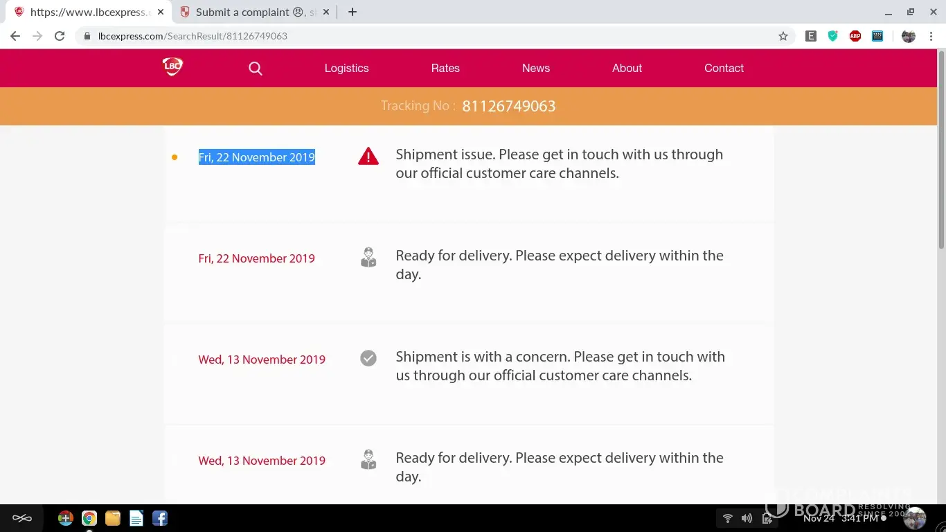The height and width of the screenshot is (532, 946).
Task: Click the Nov 24 date in the taskbar
Action: click(x=819, y=518)
